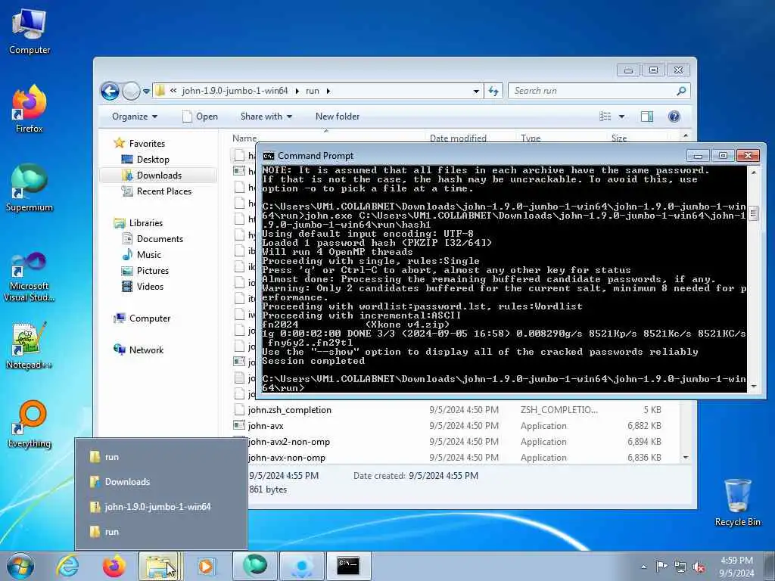Select the john.zsh_completion file

coord(289,410)
